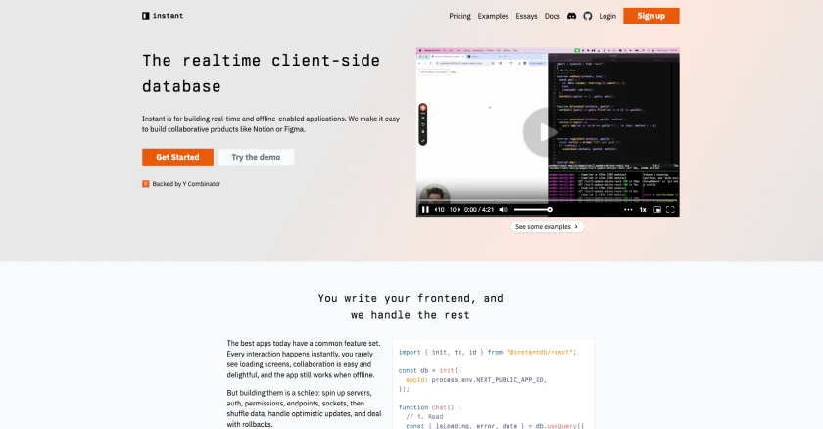Go to the Essays page
Viewport: 823px width, 429px height.
[x=526, y=16]
